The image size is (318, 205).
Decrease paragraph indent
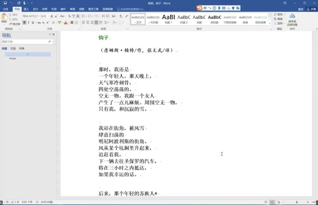pos(103,16)
